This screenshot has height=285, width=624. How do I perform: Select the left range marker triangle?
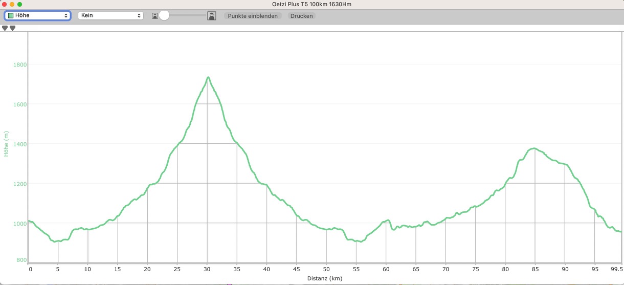tap(5, 29)
